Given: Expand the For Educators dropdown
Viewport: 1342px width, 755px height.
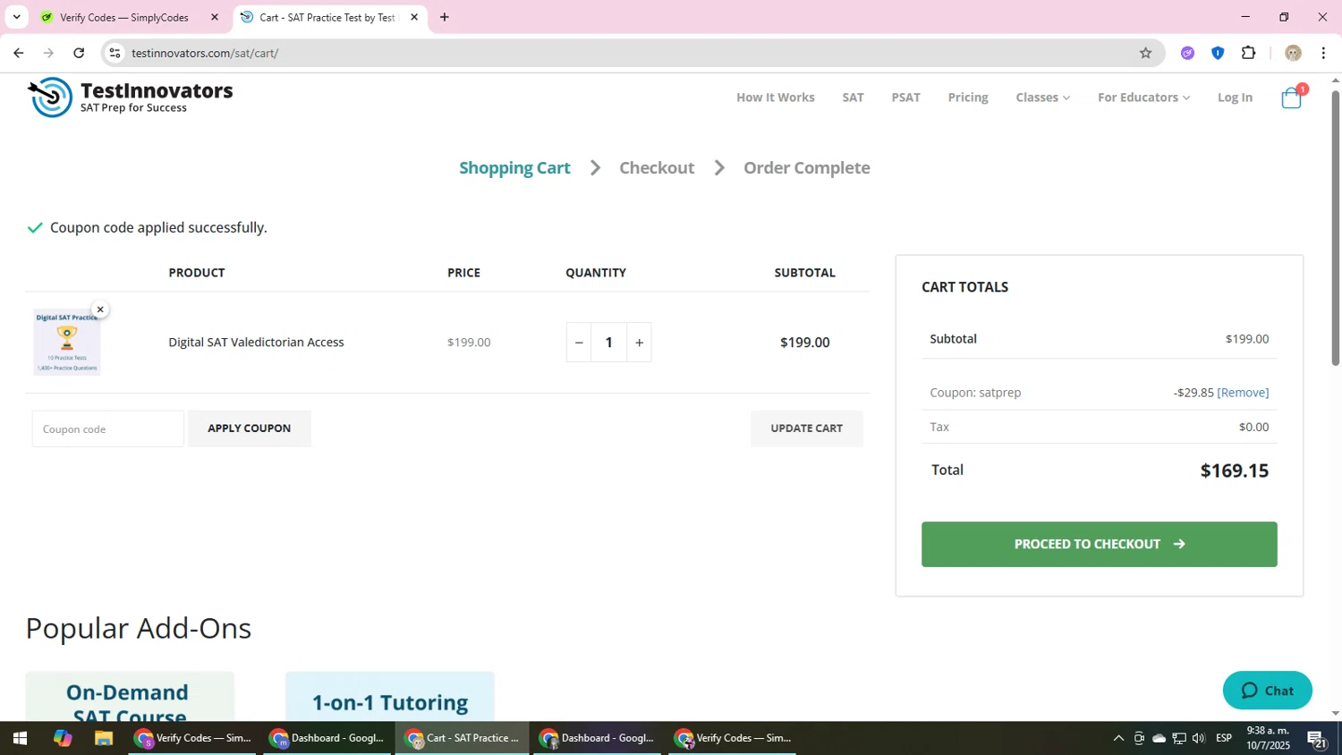Looking at the screenshot, I should click(1143, 98).
